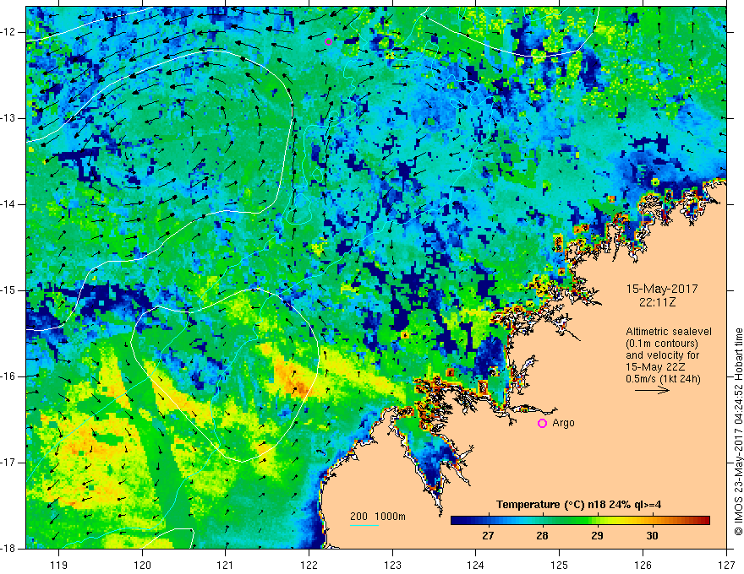Screen dimensions: 744x574
Task: Click the 0.5m/s (1kt 24h) text
Action: click(x=664, y=379)
